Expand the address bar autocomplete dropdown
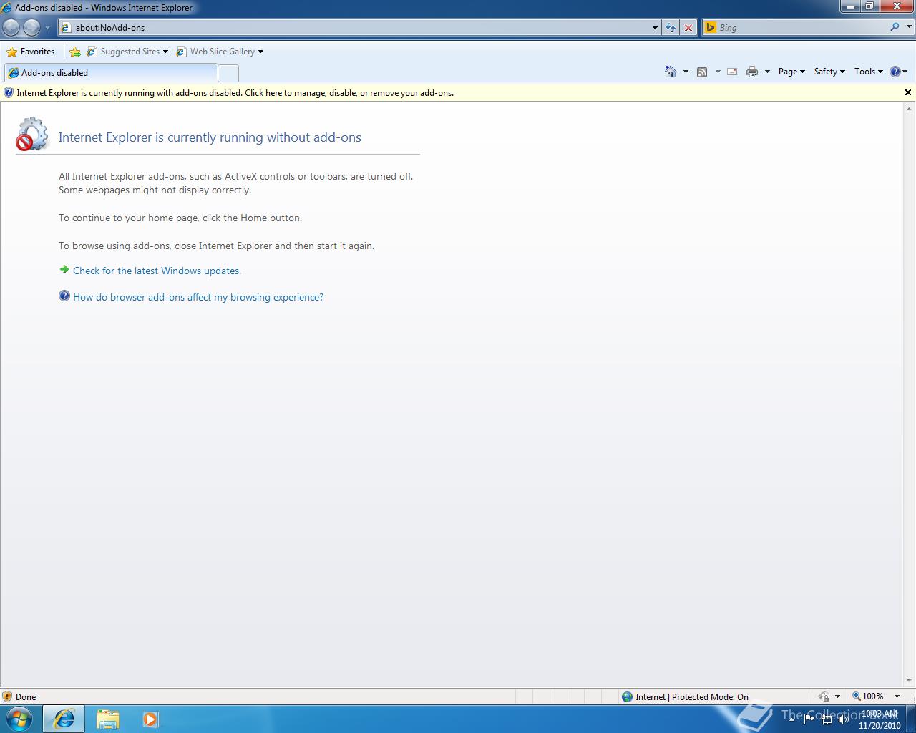916x733 pixels. pyautogui.click(x=655, y=28)
